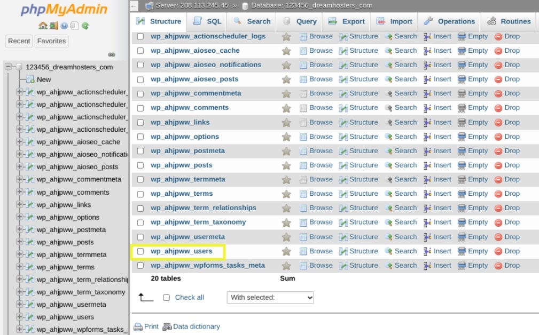Image resolution: width=539 pixels, height=335 pixels.
Task: Switch to the SQL tab
Action: 207,21
